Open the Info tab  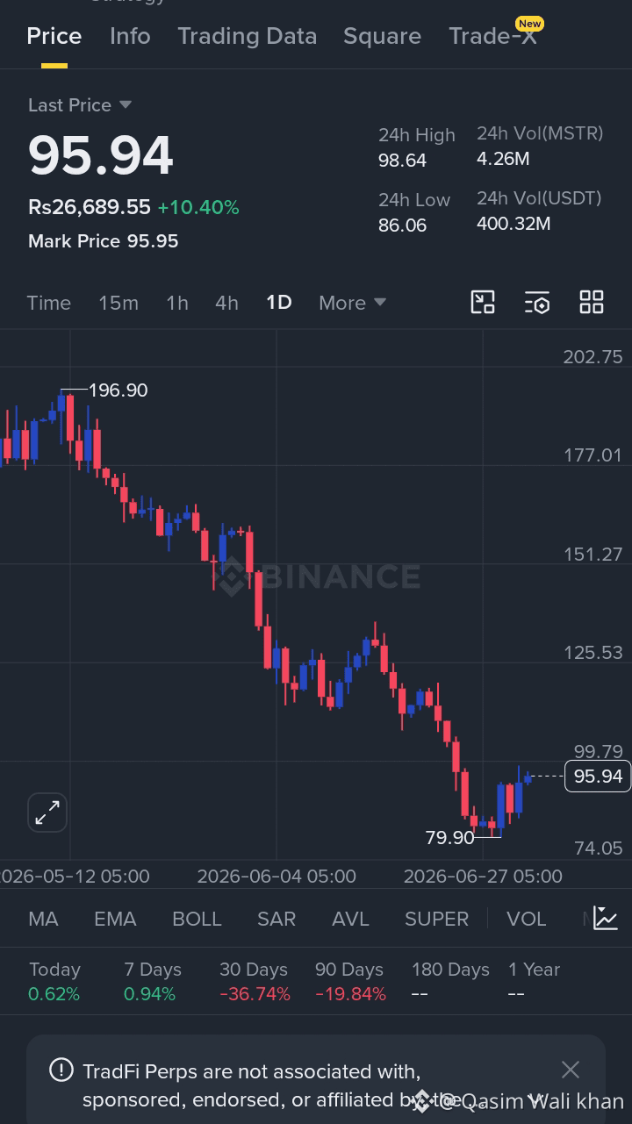coord(130,36)
